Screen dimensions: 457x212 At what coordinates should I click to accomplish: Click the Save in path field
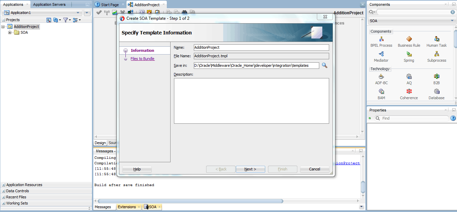[x=256, y=65]
